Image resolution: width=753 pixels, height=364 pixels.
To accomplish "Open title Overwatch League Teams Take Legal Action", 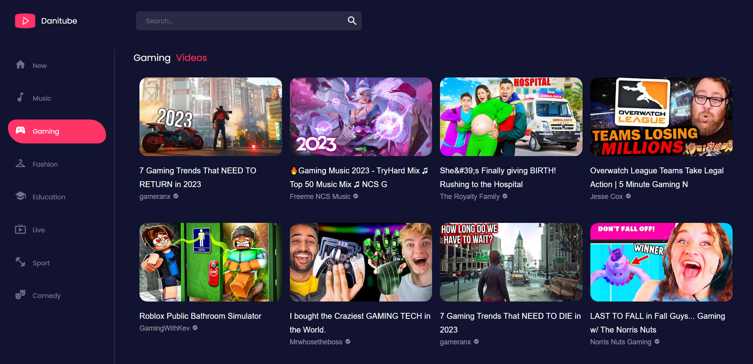I will point(657,177).
